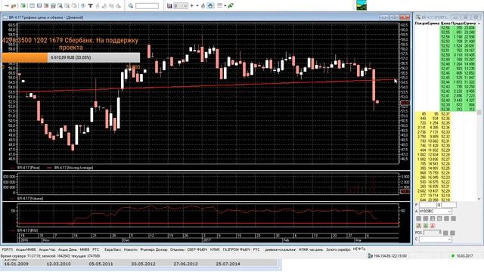Switch to the СБЕР ФЬЮЧ tab
The width and height of the screenshot is (484, 272).
pyautogui.click(x=197, y=249)
